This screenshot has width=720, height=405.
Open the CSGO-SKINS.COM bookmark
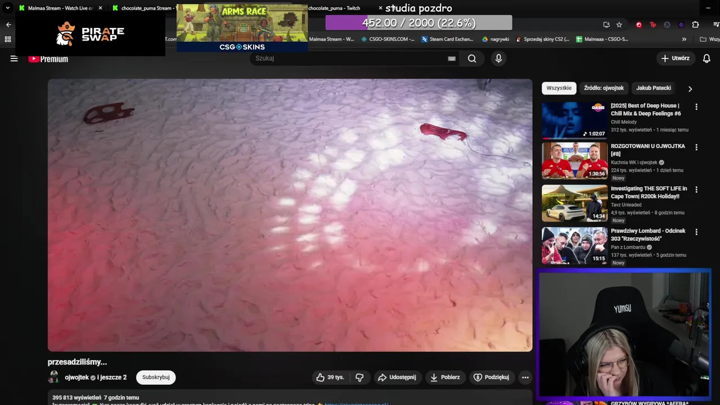pos(388,39)
